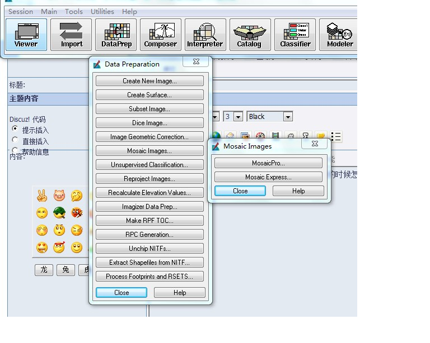Viewport: 430px width, 343px height.
Task: Click Help in Mosaic Images dialog
Action: point(298,191)
